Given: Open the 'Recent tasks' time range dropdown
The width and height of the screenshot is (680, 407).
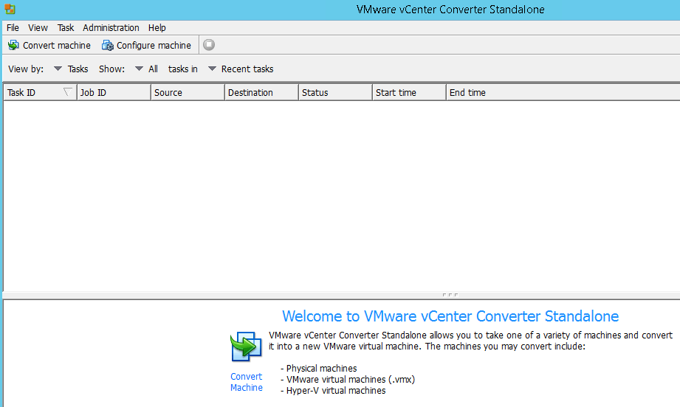Looking at the screenshot, I should point(241,69).
